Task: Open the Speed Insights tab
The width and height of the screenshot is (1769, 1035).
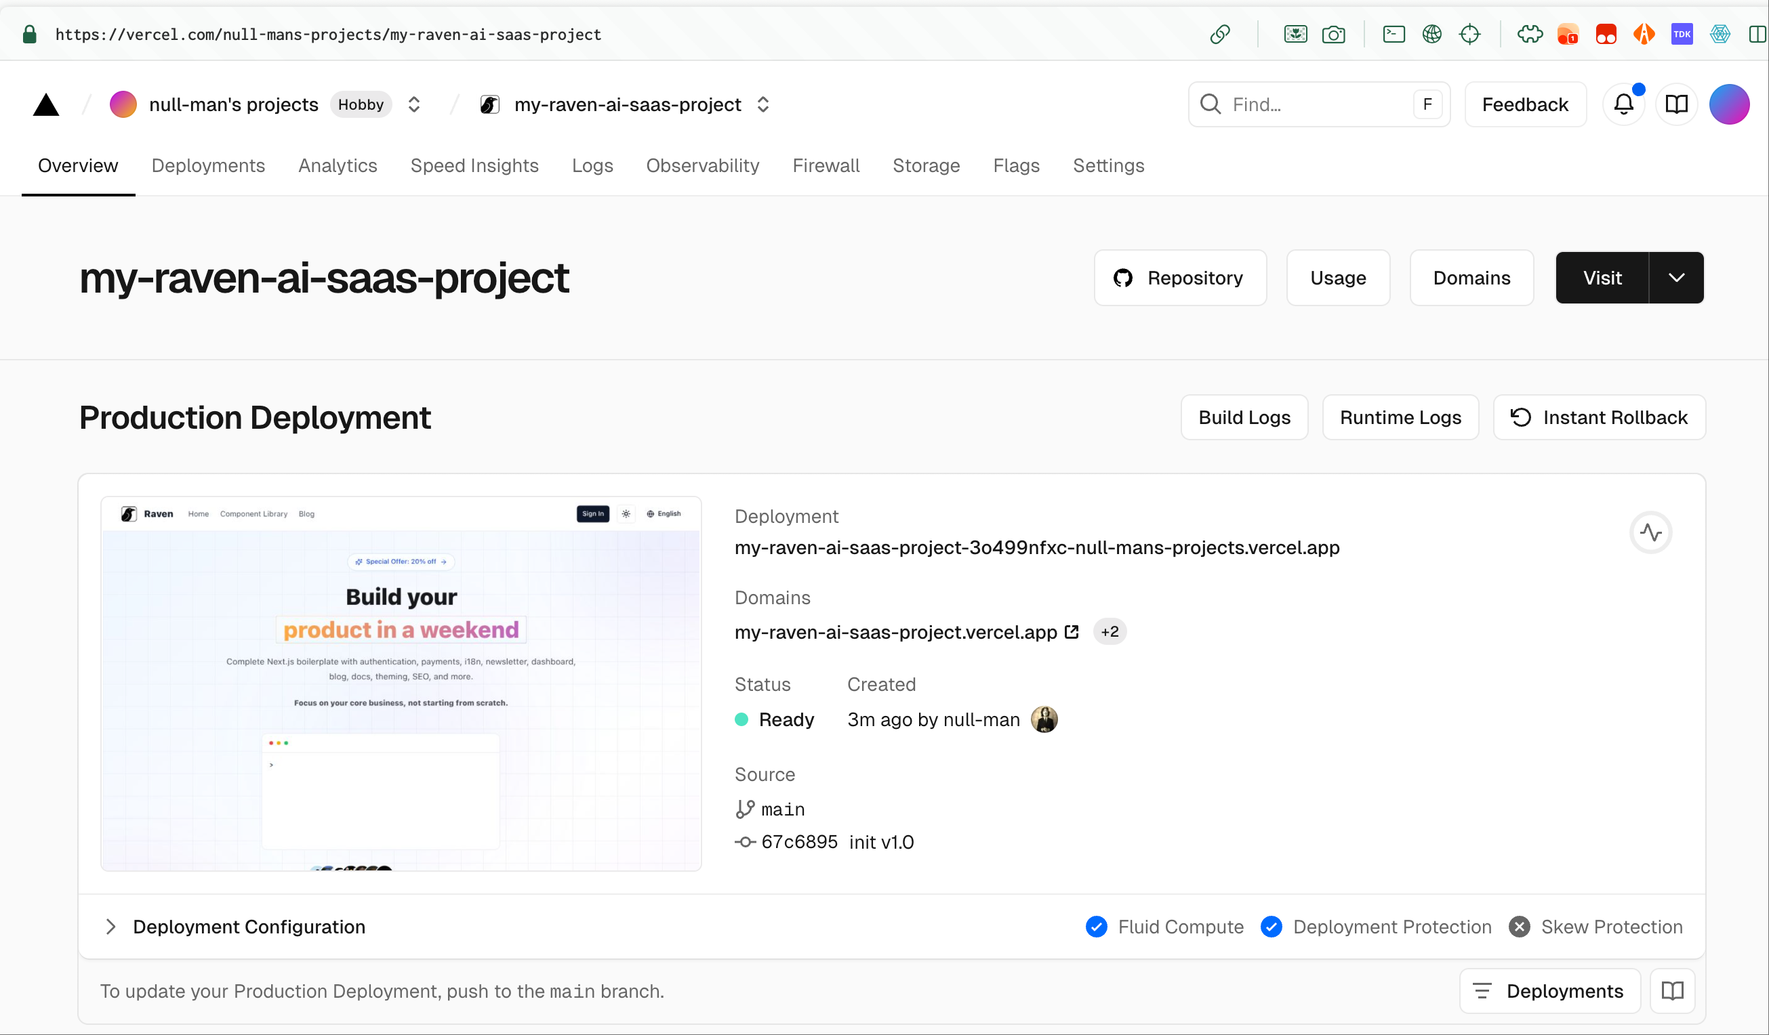Action: point(474,165)
